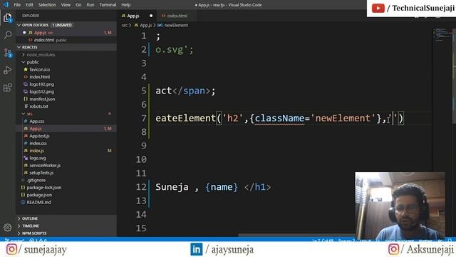Image resolution: width=456 pixels, height=257 pixels.
Task: Open manifest.json file
Action: tap(42, 99)
